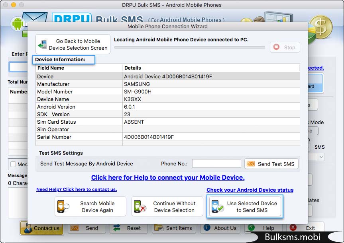Viewport: 344px width, 243px height.
Task: Click Search Mobile Device Again
Action: pyautogui.click(x=90, y=206)
